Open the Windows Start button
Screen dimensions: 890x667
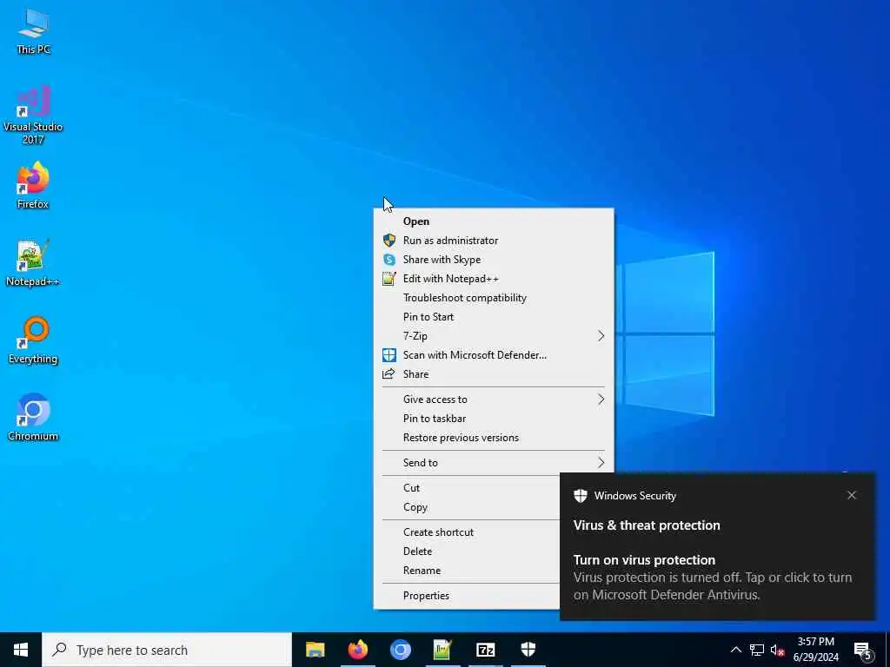21,650
